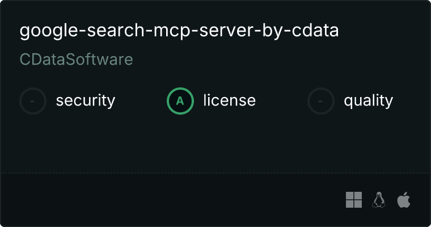
Task: Select the "security" label text
Action: tap(85, 101)
